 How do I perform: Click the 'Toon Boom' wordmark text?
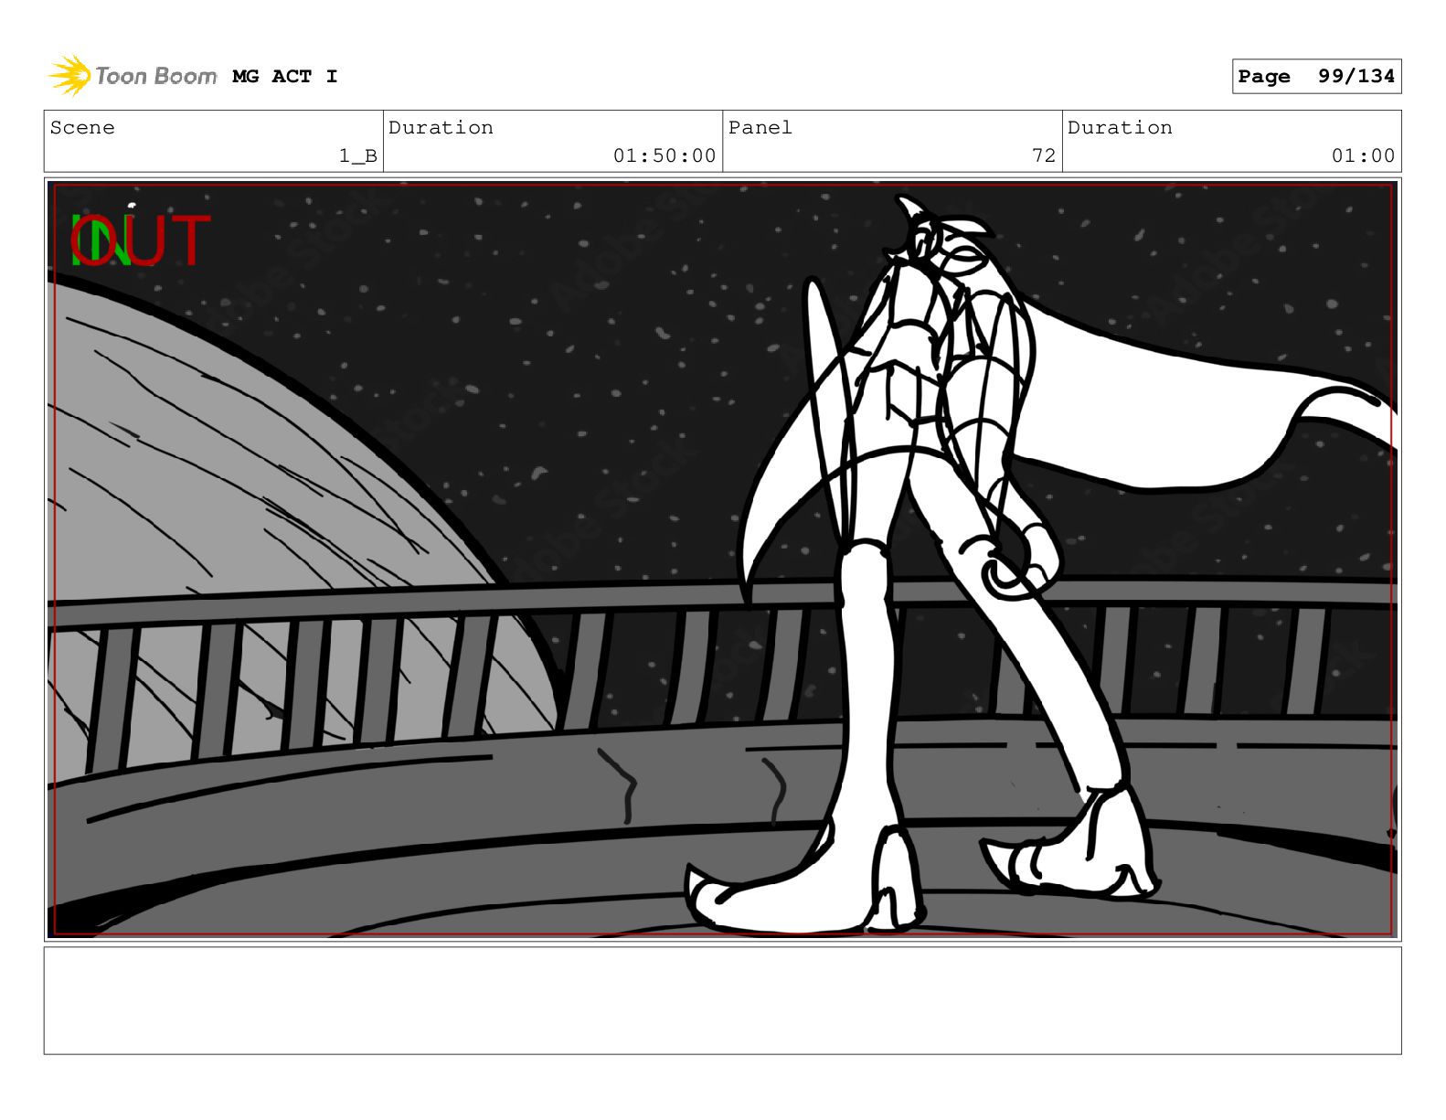(x=156, y=76)
